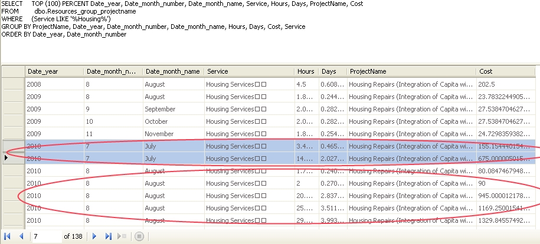Select the Service column header
The height and width of the screenshot is (244, 540).
click(x=248, y=71)
